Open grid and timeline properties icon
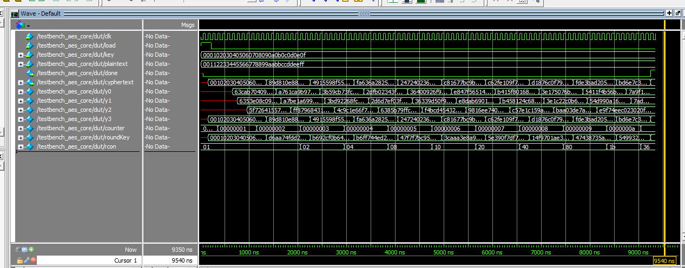The image size is (685, 268). tap(25, 250)
